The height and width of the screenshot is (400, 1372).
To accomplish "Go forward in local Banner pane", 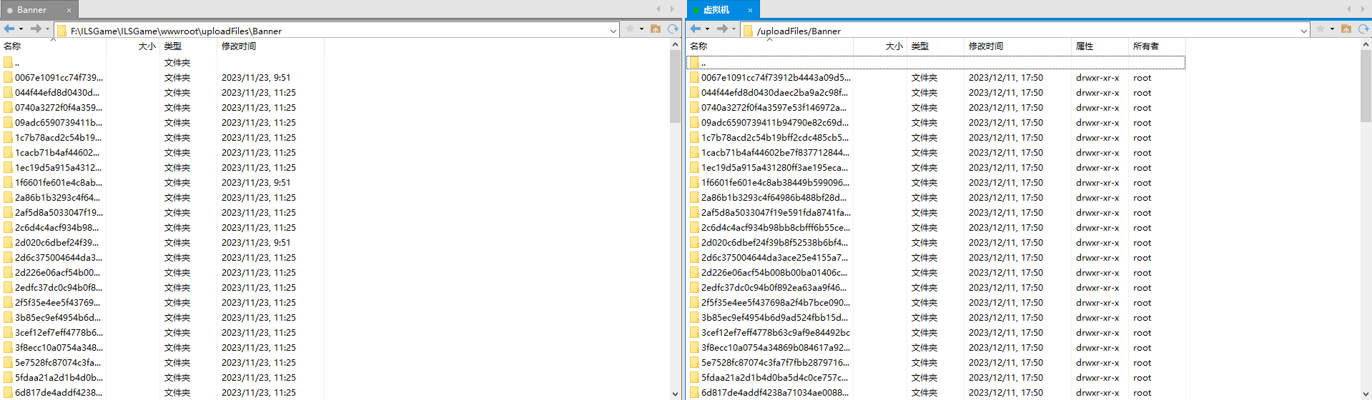I will (36, 29).
